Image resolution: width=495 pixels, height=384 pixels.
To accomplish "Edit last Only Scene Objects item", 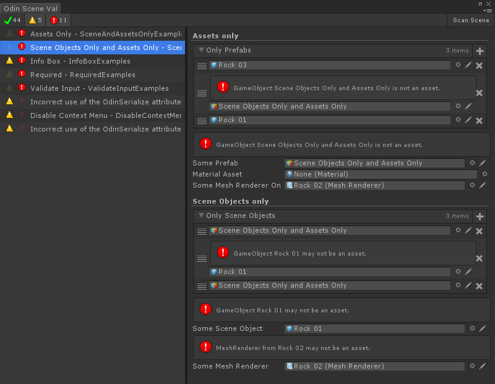I will click(468, 285).
